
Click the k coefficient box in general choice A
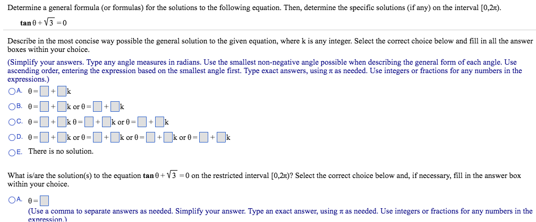(62, 91)
